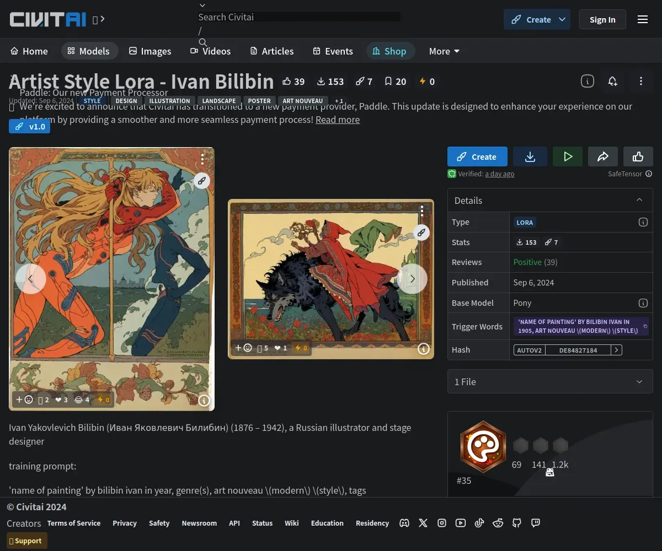This screenshot has height=551, width=662.
Task: Switch to the Models tab
Action: point(89,51)
